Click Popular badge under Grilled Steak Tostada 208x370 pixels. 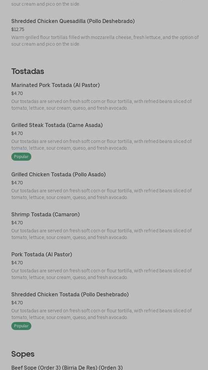(x=21, y=157)
